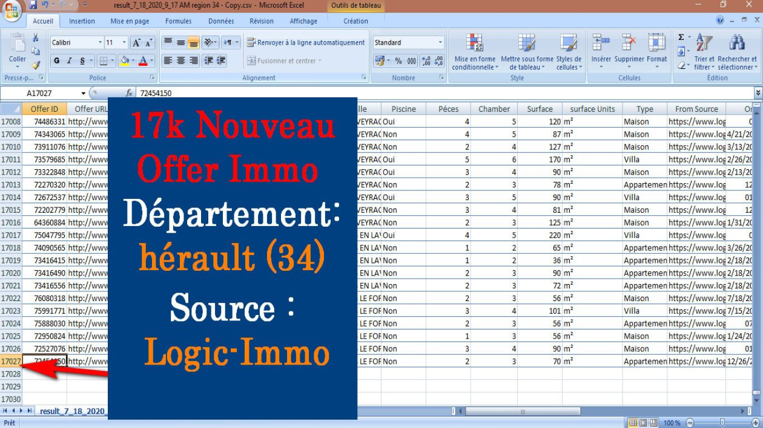Open the Création table tools tab
The width and height of the screenshot is (763, 428).
(x=355, y=21)
